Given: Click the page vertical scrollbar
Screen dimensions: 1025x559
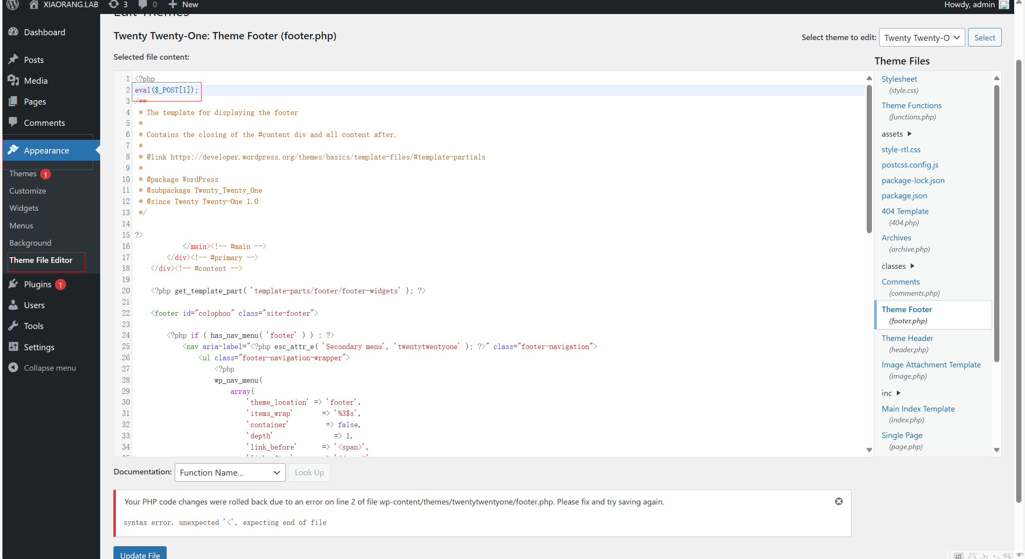Looking at the screenshot, I should point(1019,281).
